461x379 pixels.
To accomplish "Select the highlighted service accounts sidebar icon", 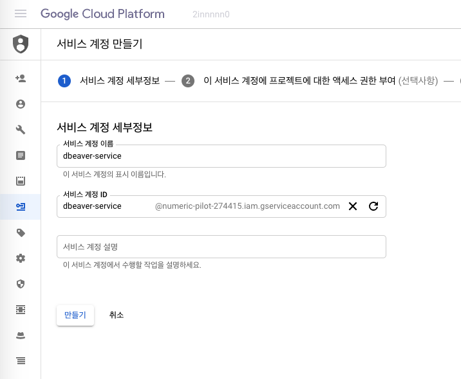I will coord(21,207).
